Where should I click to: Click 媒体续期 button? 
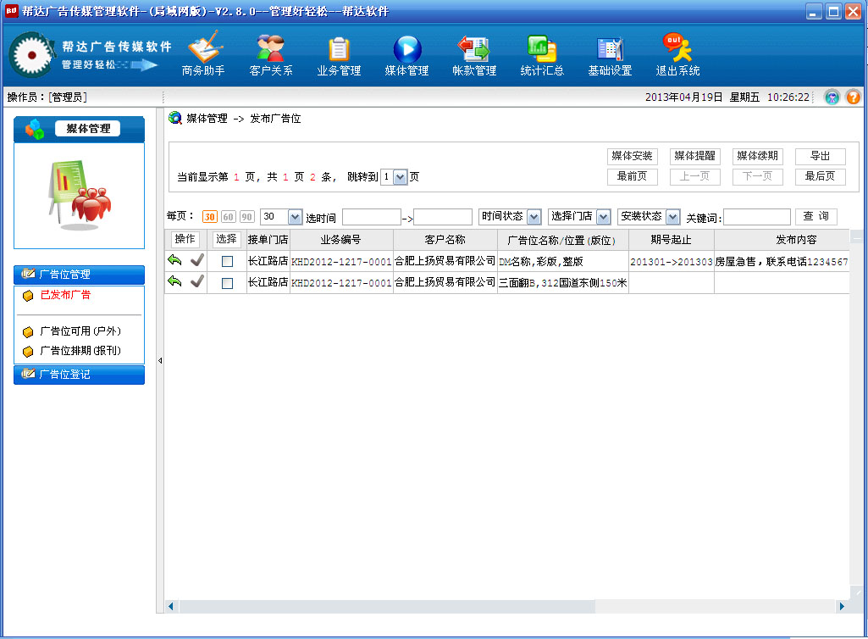pyautogui.click(x=757, y=156)
